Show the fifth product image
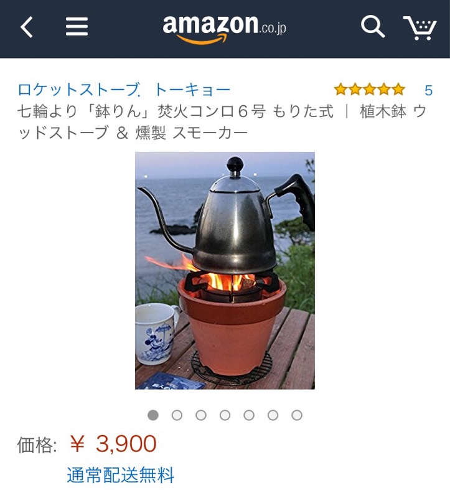 (249, 415)
